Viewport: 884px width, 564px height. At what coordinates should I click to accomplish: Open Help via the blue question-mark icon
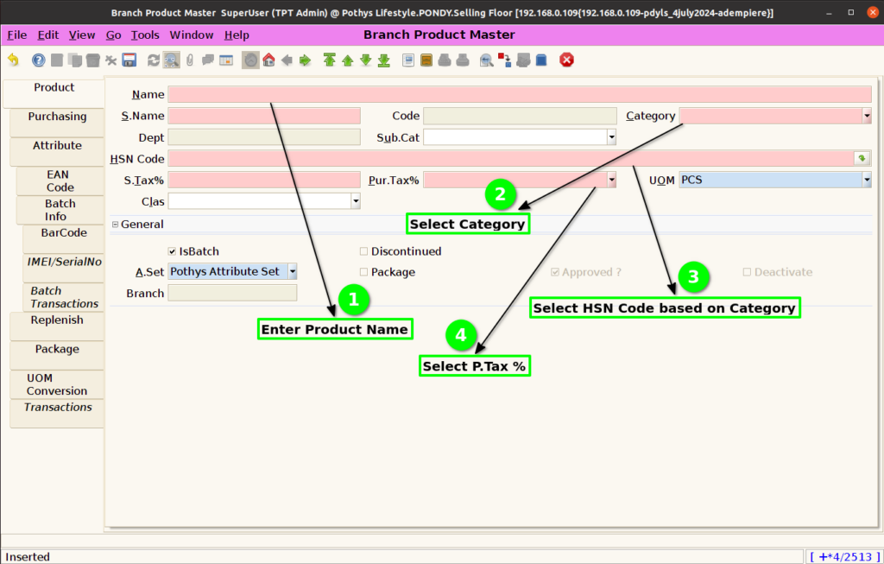38,60
